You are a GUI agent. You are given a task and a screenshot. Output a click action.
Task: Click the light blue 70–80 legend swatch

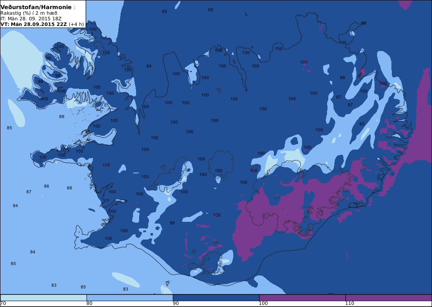coord(44,297)
